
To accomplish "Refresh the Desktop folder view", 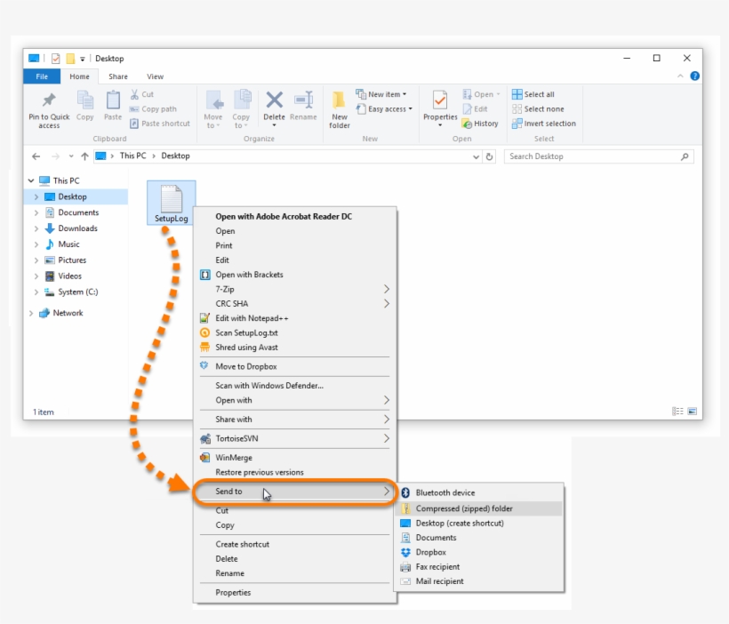I will (x=489, y=156).
